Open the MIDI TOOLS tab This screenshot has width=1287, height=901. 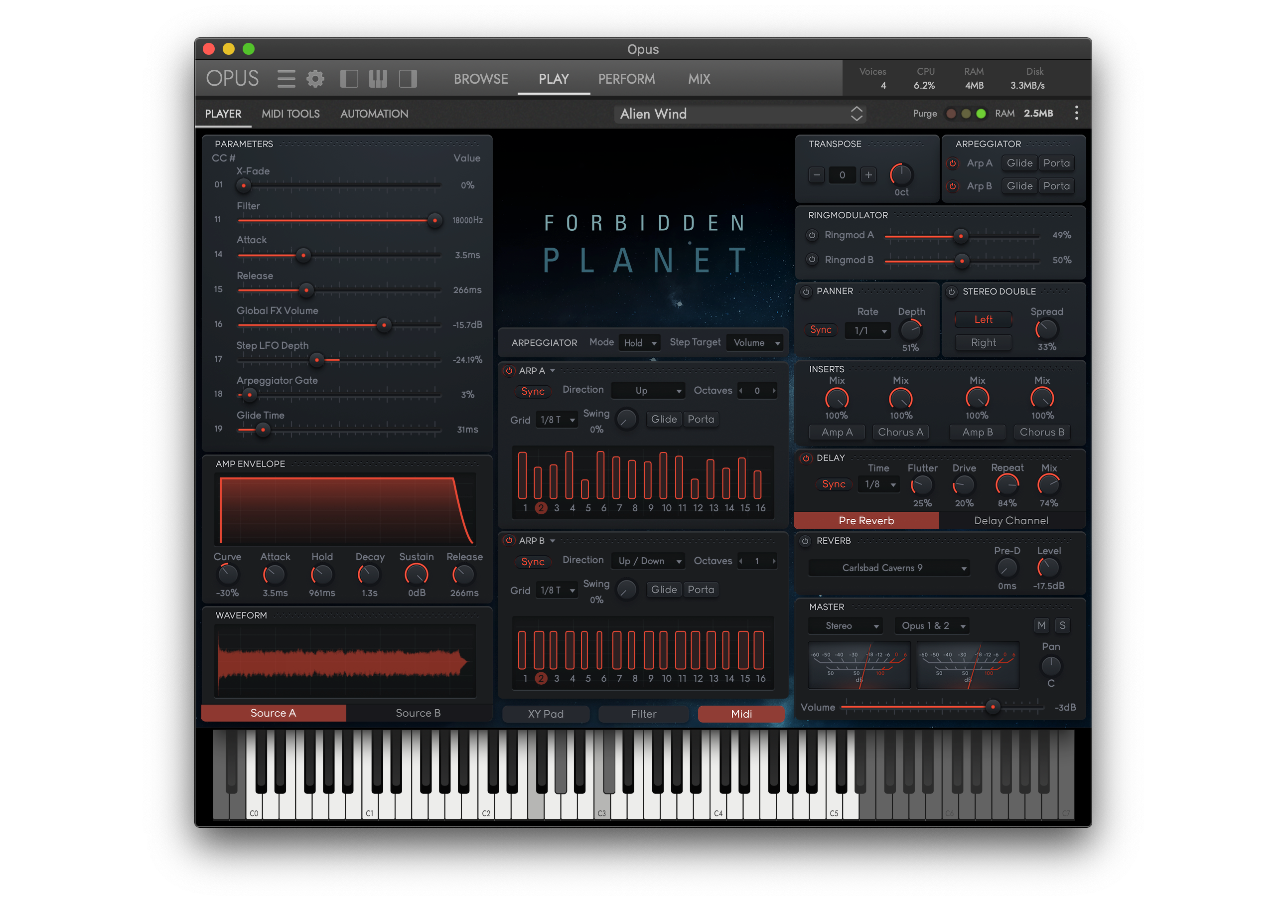(x=290, y=114)
